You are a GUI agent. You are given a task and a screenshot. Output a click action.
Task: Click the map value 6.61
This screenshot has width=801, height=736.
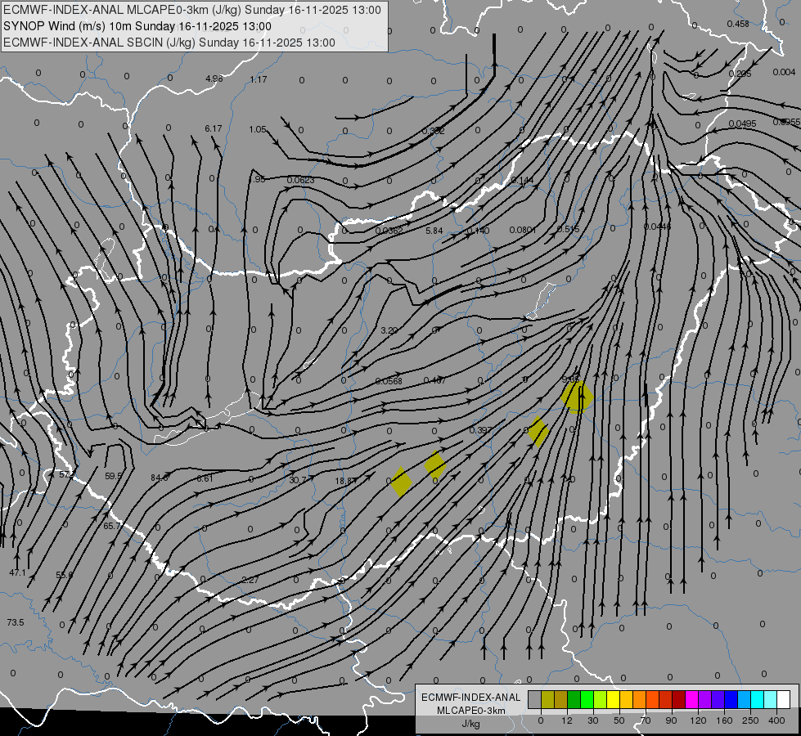click(205, 478)
